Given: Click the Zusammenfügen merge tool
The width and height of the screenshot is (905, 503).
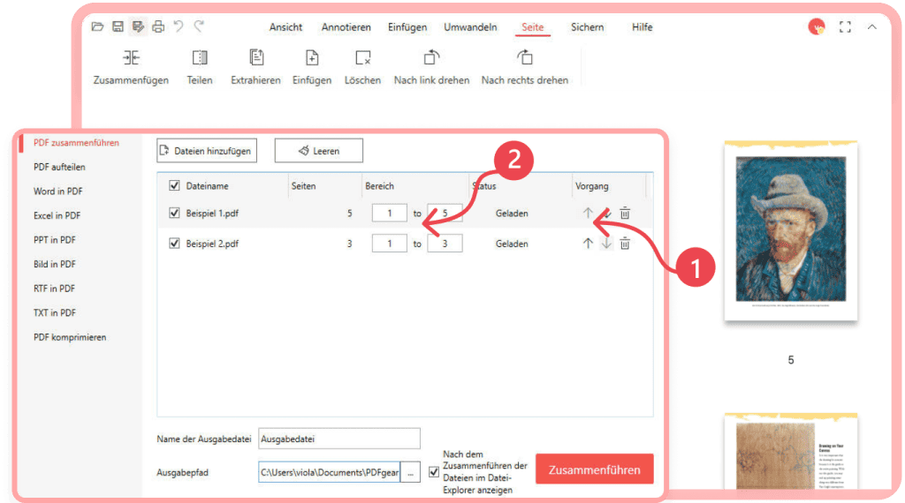Looking at the screenshot, I should coord(131,67).
